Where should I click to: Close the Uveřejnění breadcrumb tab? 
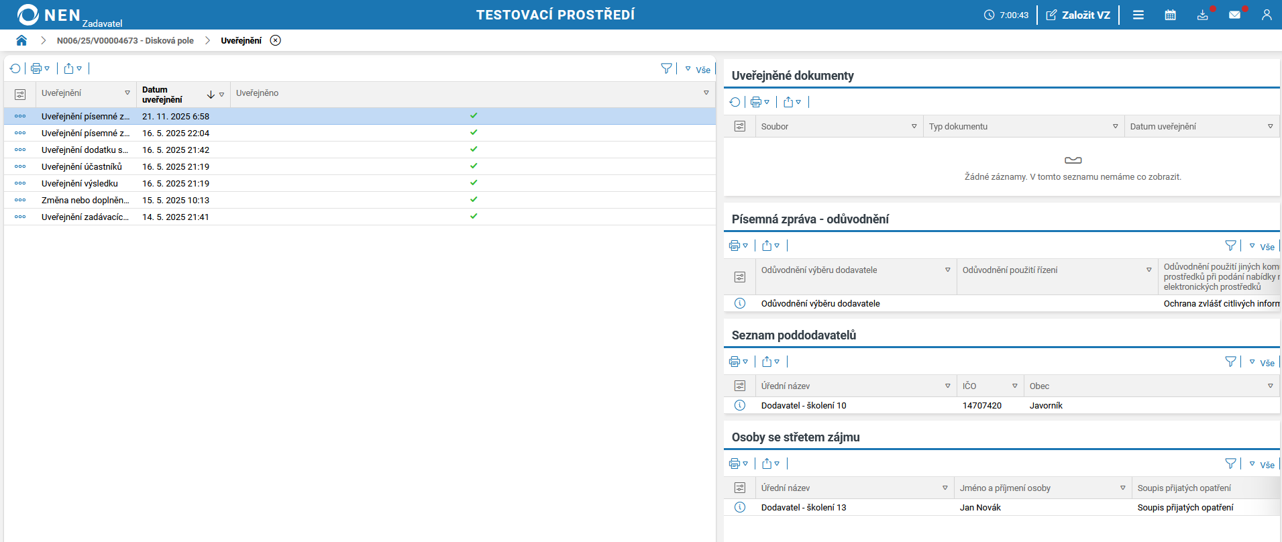[275, 40]
